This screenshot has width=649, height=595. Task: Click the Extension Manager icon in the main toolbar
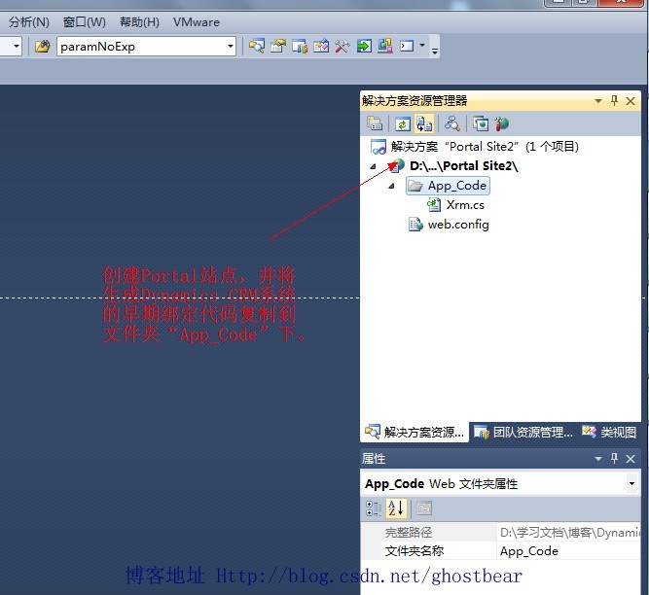tap(385, 46)
